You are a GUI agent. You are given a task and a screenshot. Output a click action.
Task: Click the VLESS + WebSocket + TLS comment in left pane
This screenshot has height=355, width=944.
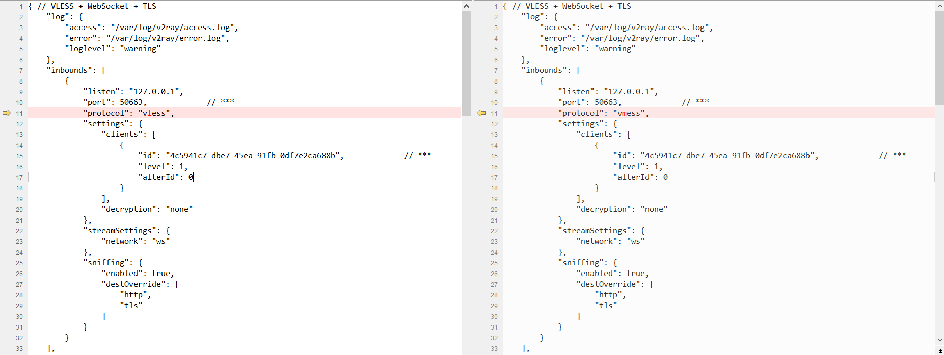96,6
